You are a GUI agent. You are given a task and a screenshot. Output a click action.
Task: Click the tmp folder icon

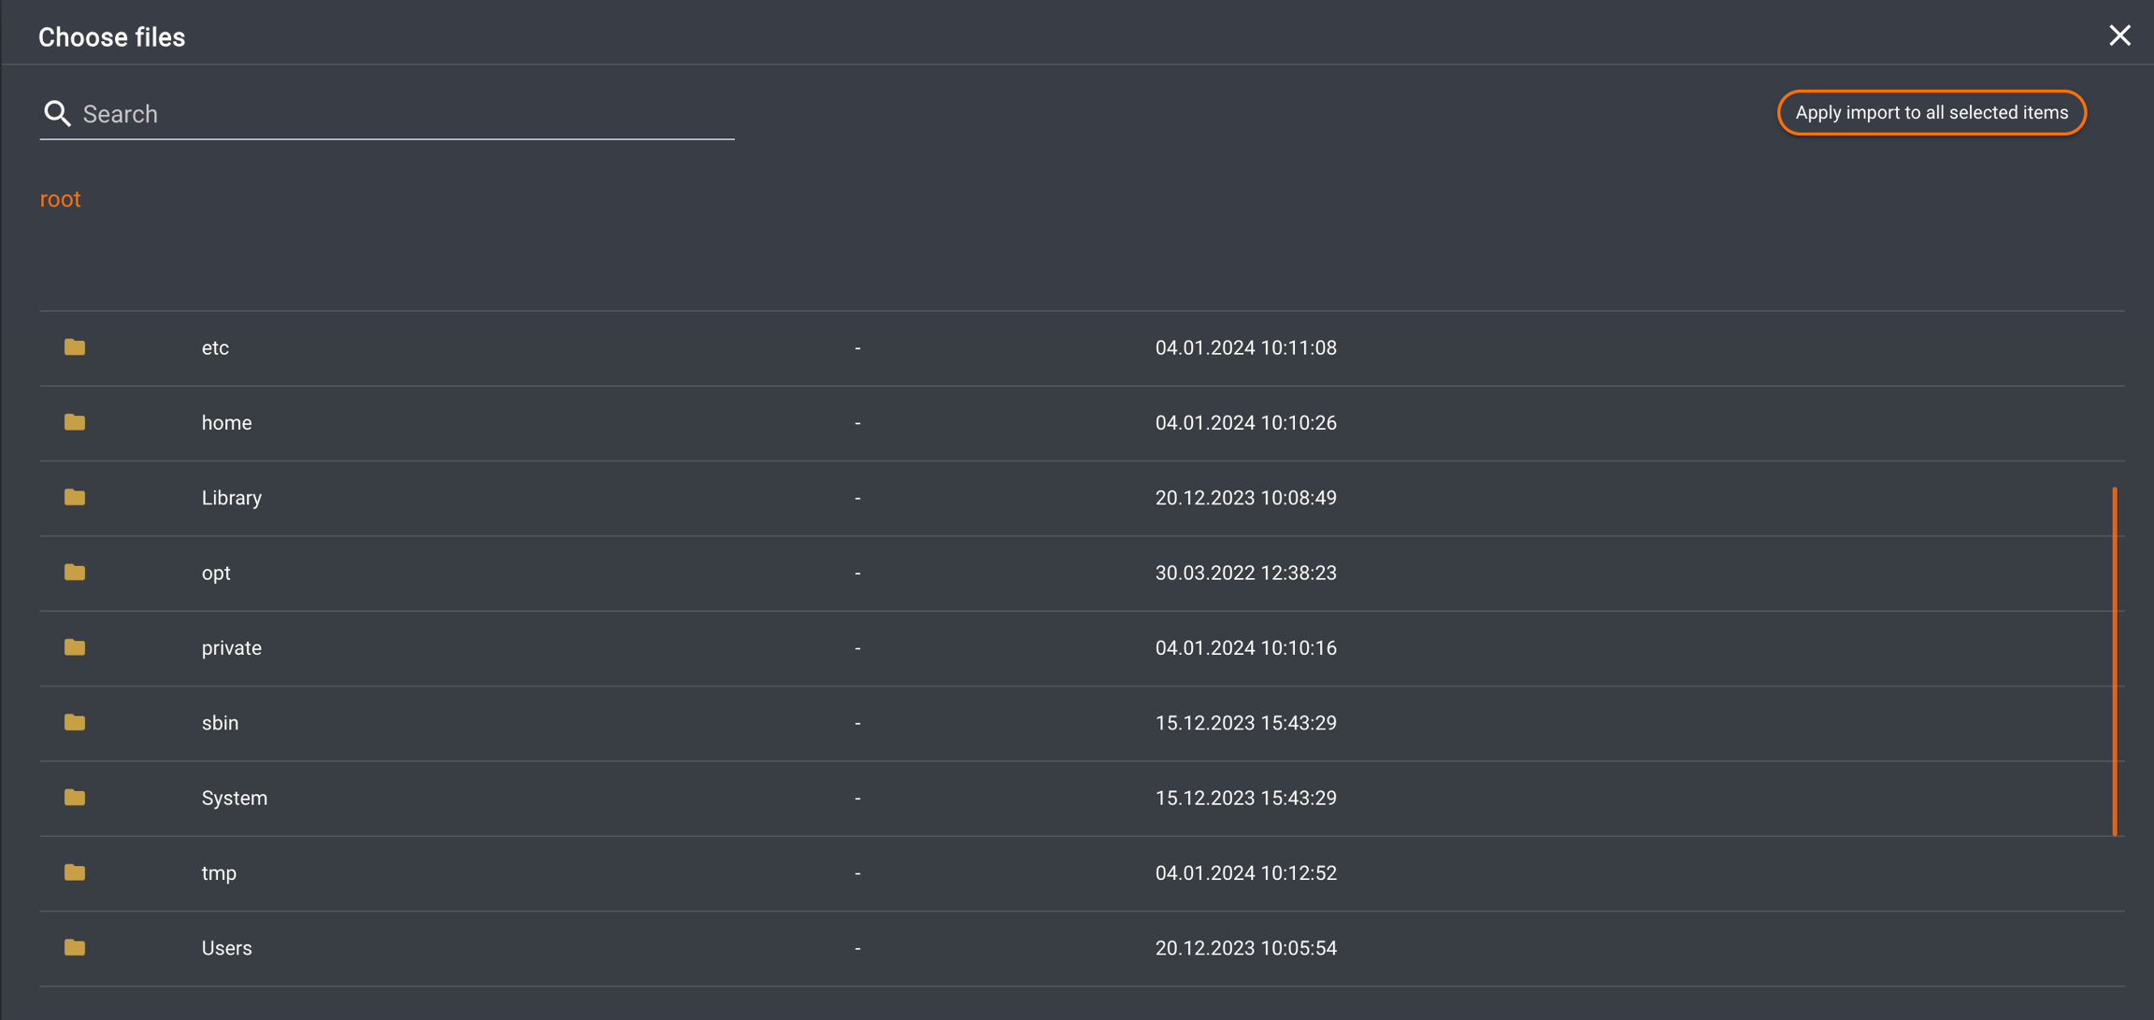75,872
